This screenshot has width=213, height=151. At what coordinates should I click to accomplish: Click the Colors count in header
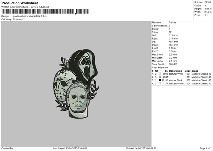click(205, 6)
